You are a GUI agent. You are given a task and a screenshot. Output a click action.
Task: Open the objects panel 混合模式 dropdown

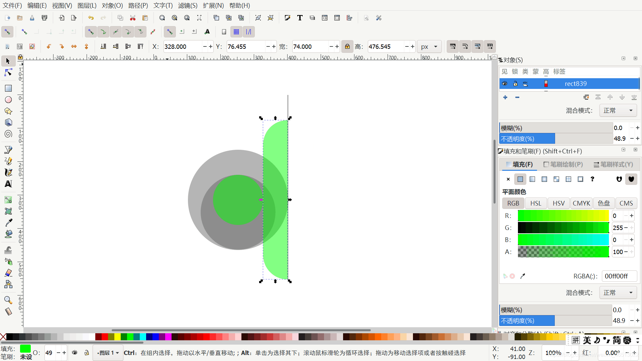click(x=618, y=111)
